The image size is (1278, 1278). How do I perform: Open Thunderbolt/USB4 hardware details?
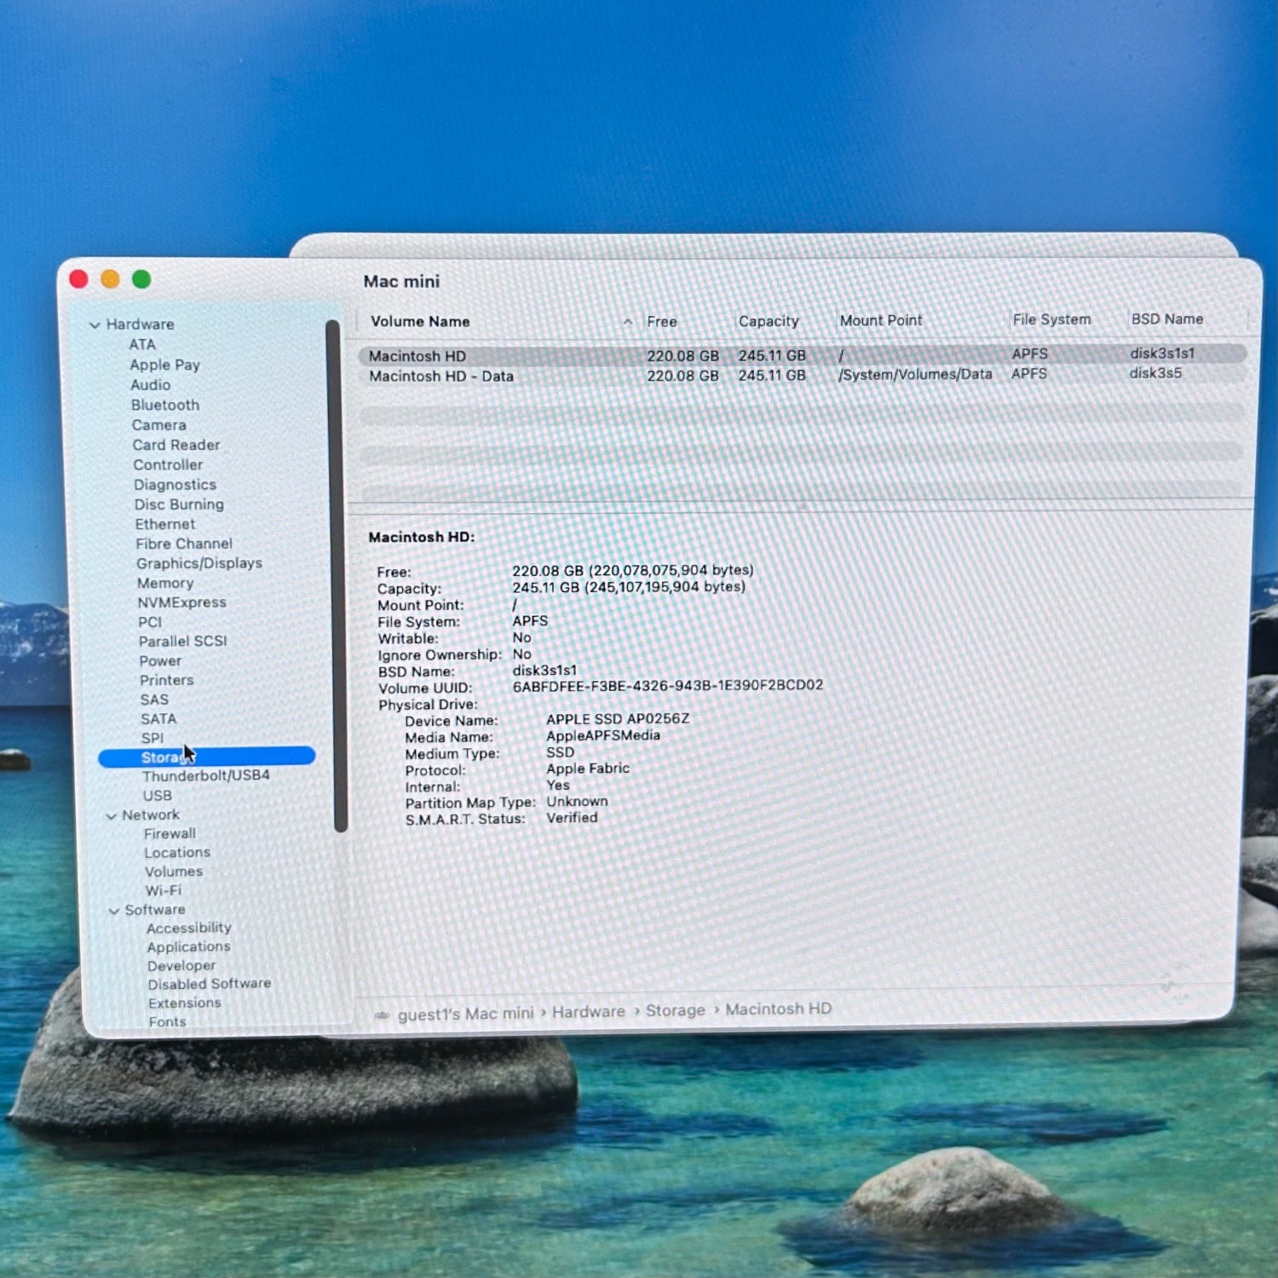206,775
